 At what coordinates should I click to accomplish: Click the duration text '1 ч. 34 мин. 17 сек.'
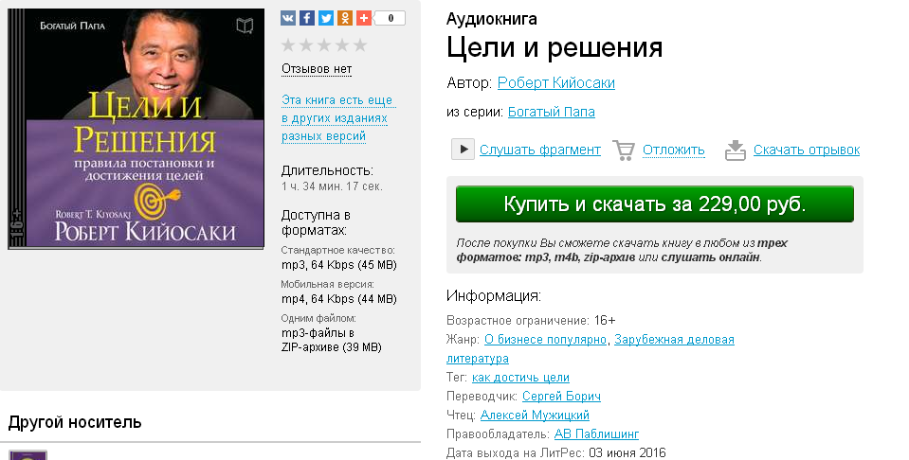332,186
